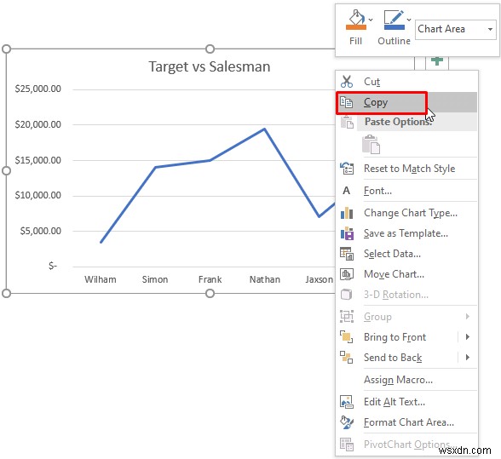Click the Outline pen icon
Screen dimensions: 501x459
pos(394,20)
